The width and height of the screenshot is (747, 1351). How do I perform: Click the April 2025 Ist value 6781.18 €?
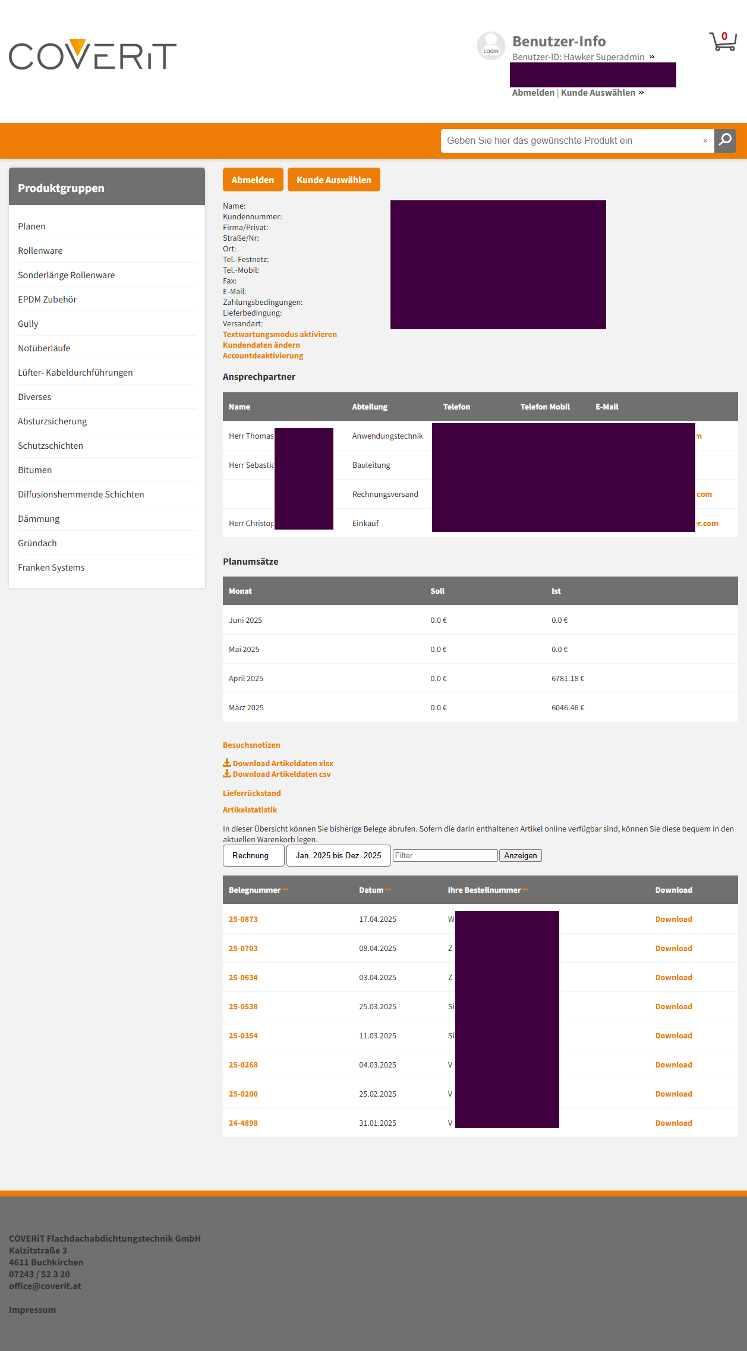[568, 679]
